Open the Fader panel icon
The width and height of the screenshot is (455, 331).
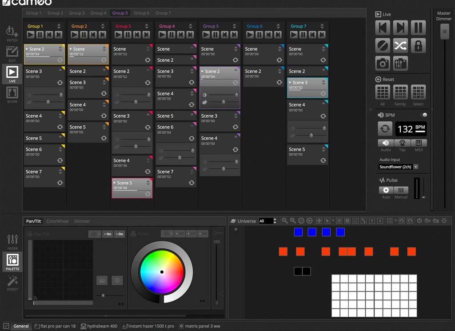(x=12, y=242)
